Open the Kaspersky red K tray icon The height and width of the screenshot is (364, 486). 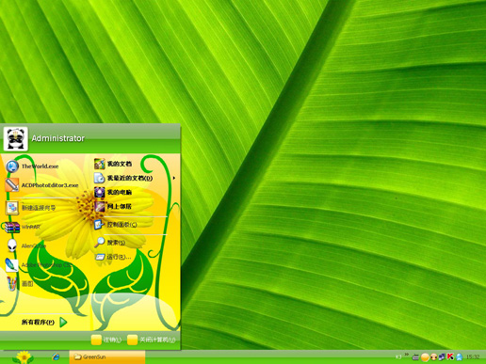(x=450, y=356)
